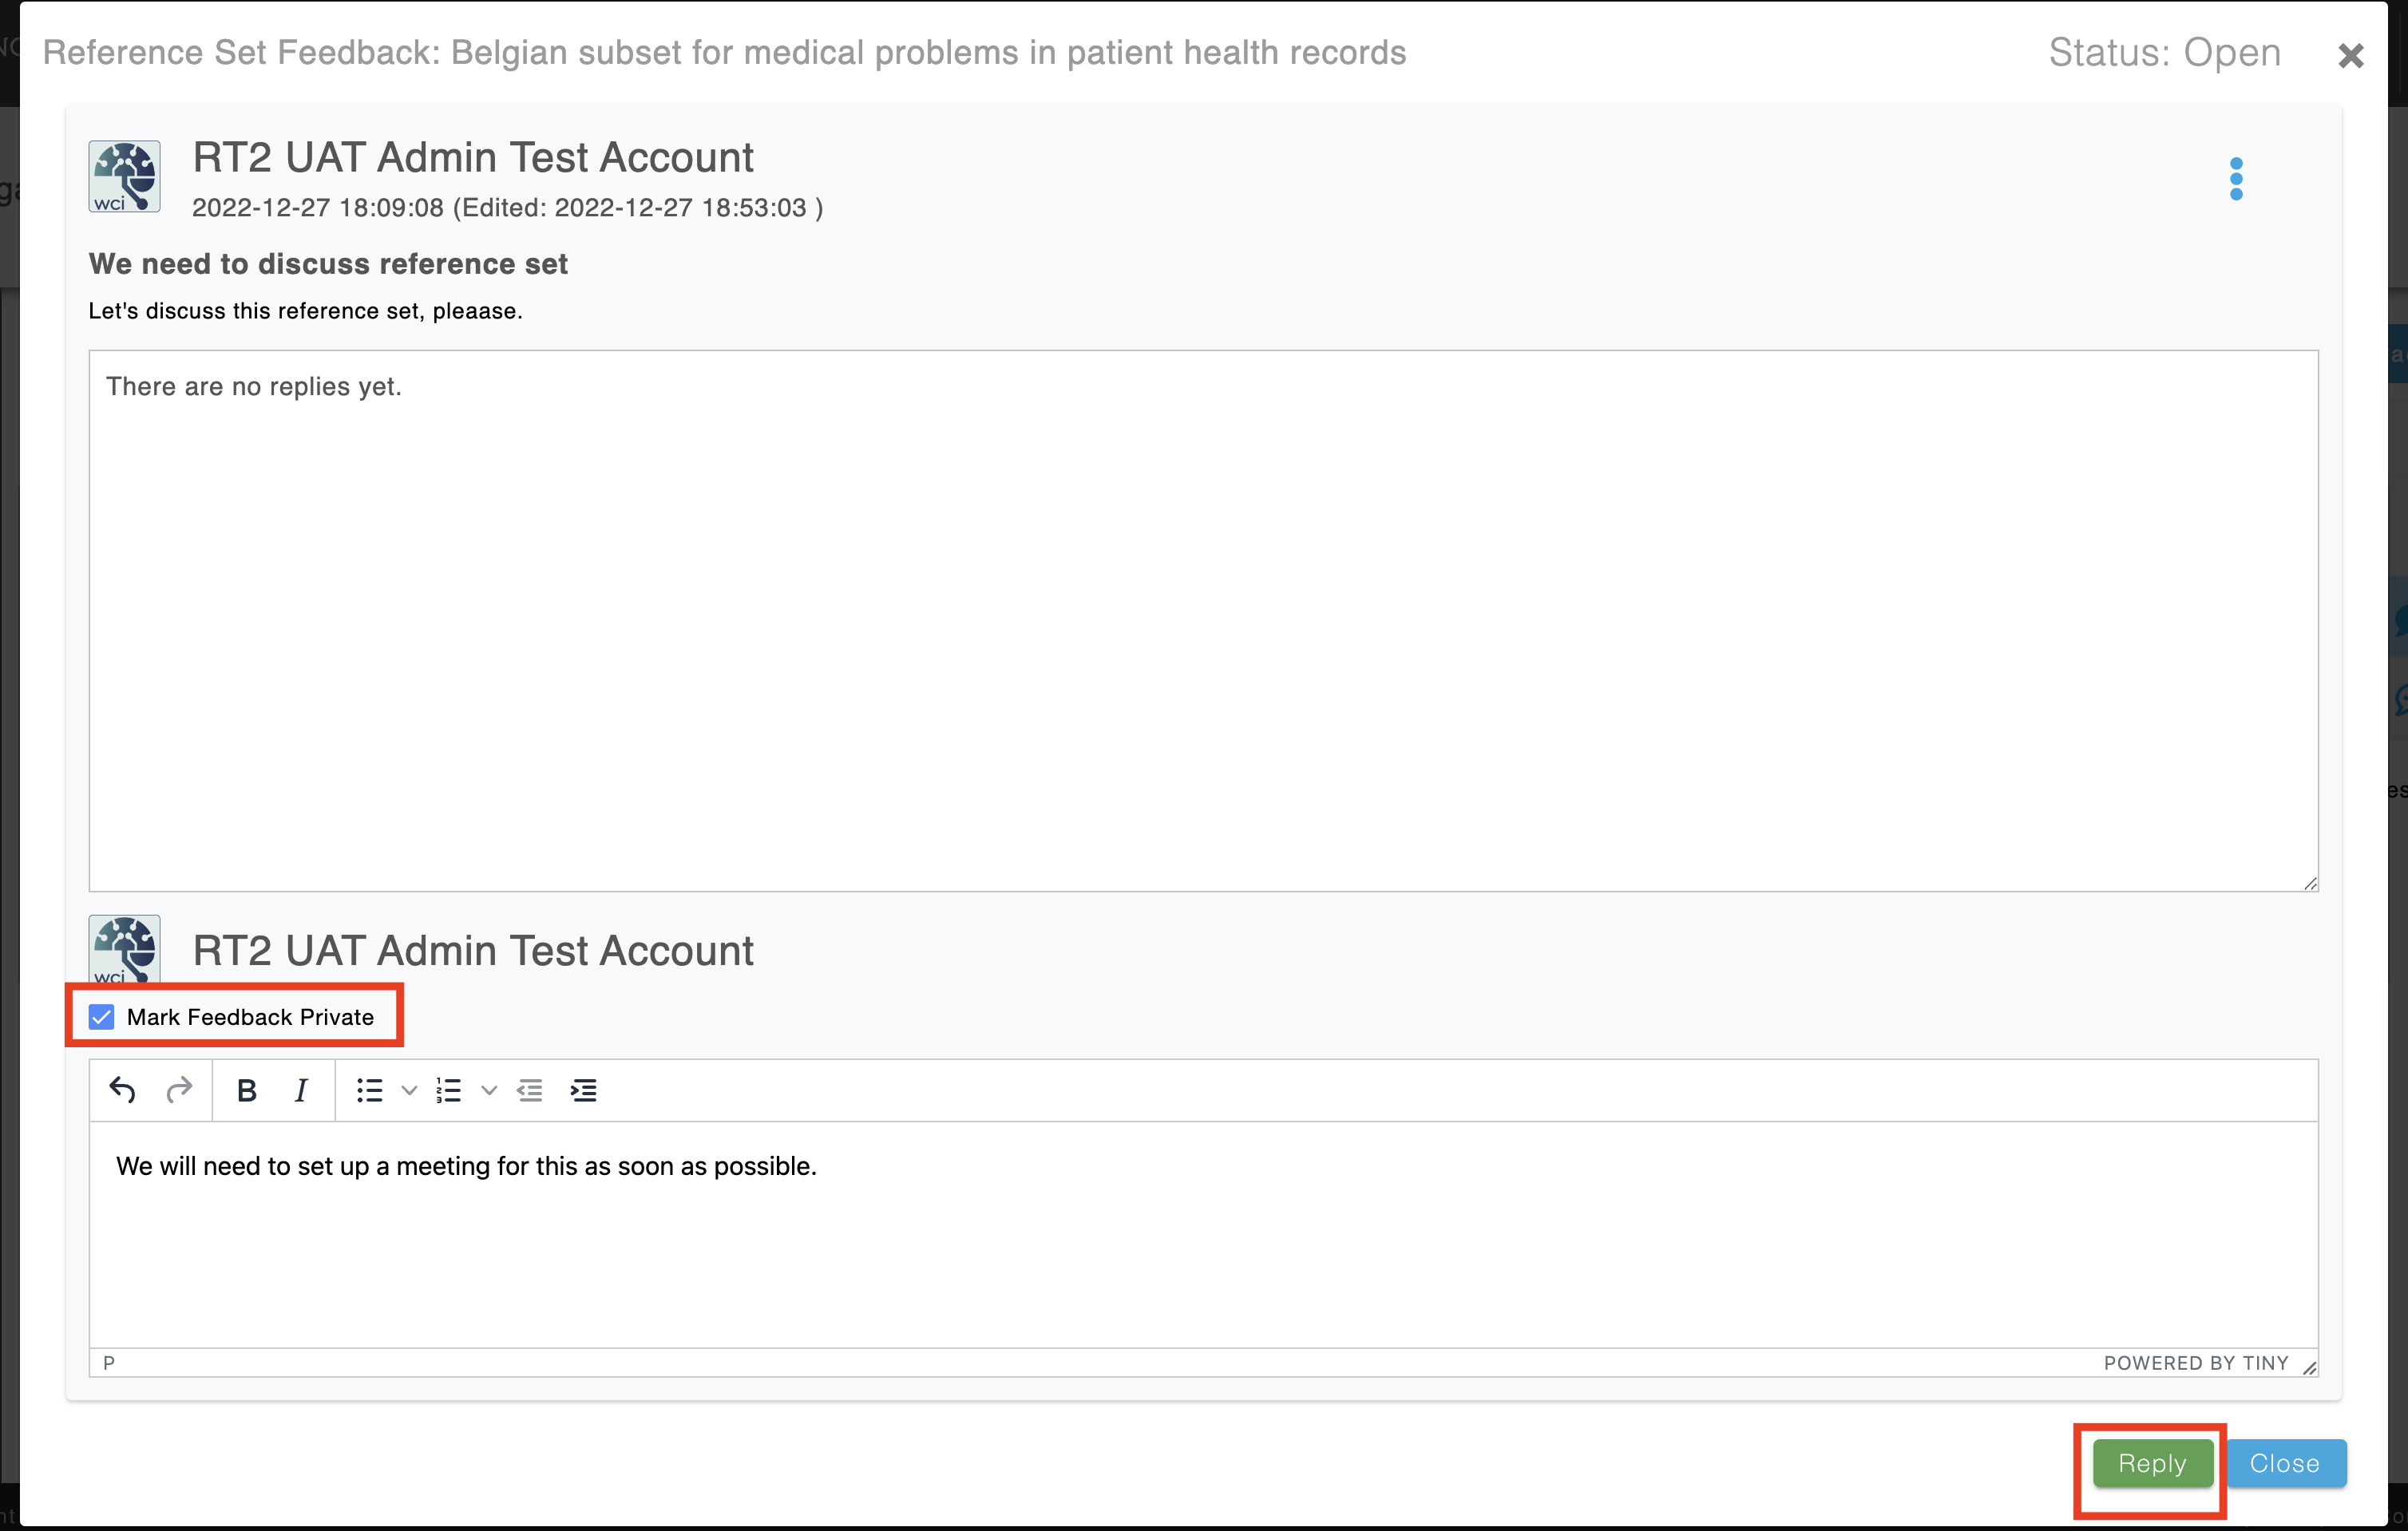Open numbered list style dropdown arrow

(x=489, y=1090)
